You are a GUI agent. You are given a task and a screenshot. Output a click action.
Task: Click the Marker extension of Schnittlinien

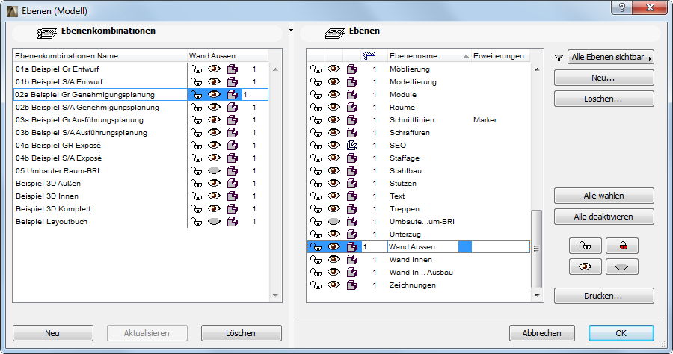pyautogui.click(x=485, y=120)
